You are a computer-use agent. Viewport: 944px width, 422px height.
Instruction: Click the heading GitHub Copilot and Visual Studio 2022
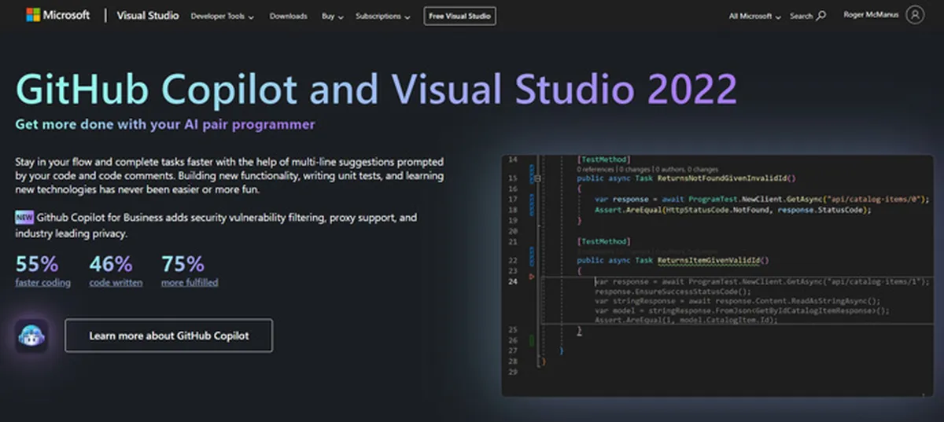coord(376,90)
